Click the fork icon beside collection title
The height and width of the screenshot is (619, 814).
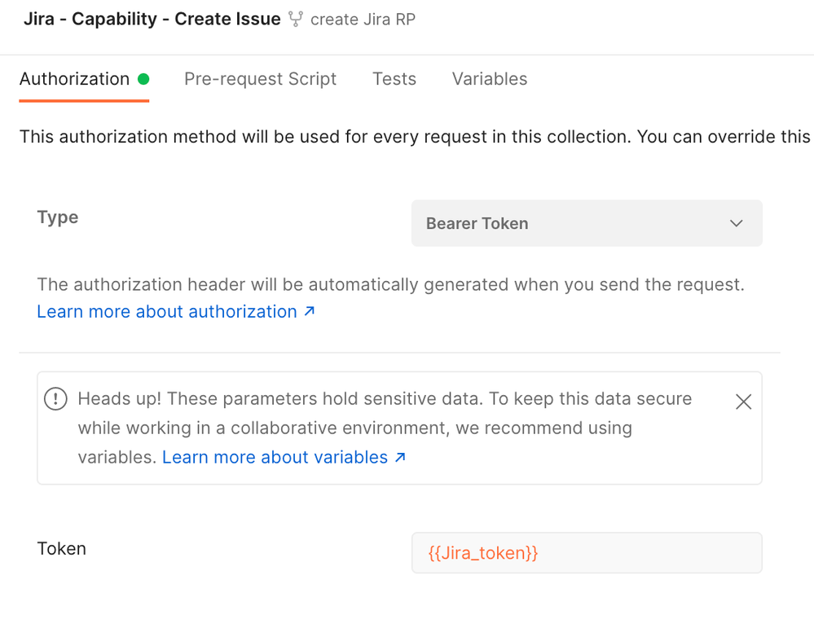pyautogui.click(x=296, y=20)
